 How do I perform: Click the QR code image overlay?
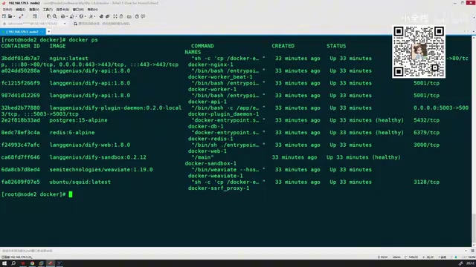(419, 52)
